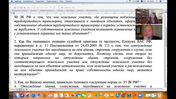Viewport: 176px width, 99px height.
Task: Click the horizontal scrollbar under the document
Action: click(x=106, y=89)
